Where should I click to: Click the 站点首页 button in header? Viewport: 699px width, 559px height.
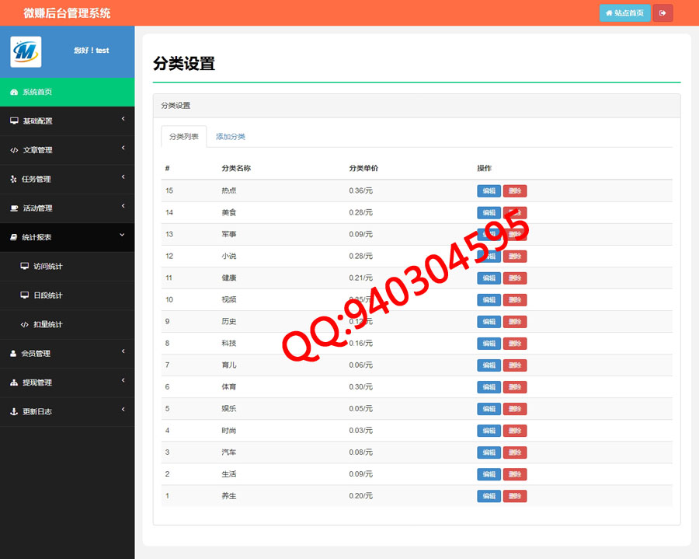pos(624,13)
